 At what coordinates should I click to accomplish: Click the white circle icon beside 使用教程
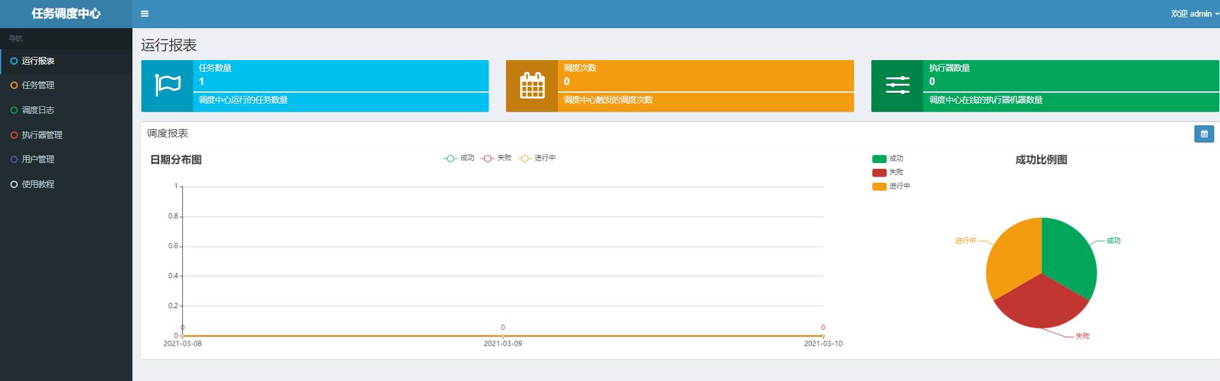pos(14,184)
